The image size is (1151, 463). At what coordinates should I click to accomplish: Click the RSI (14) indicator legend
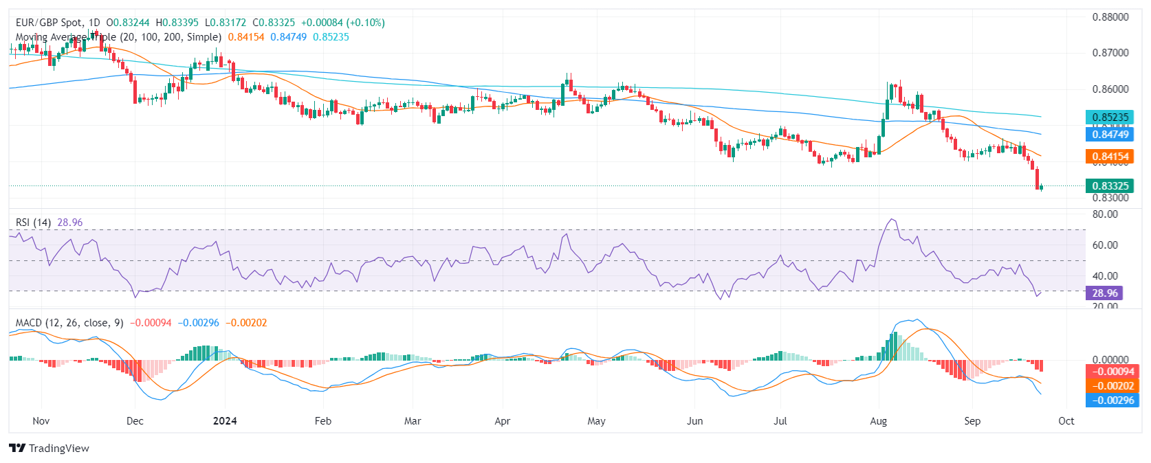pos(34,223)
